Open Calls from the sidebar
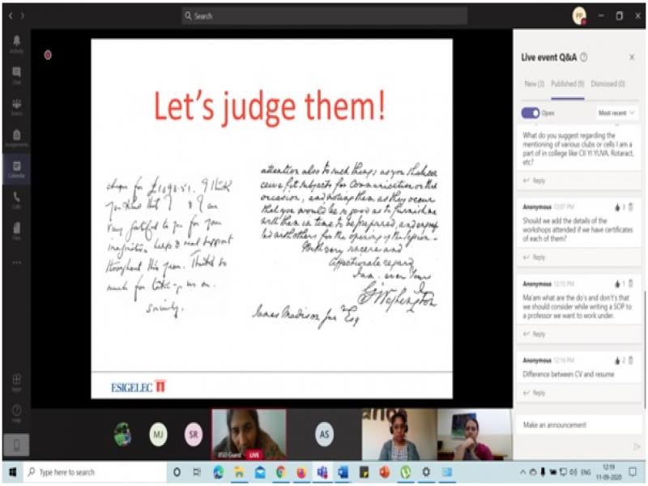This screenshot has width=648, height=486. click(16, 199)
